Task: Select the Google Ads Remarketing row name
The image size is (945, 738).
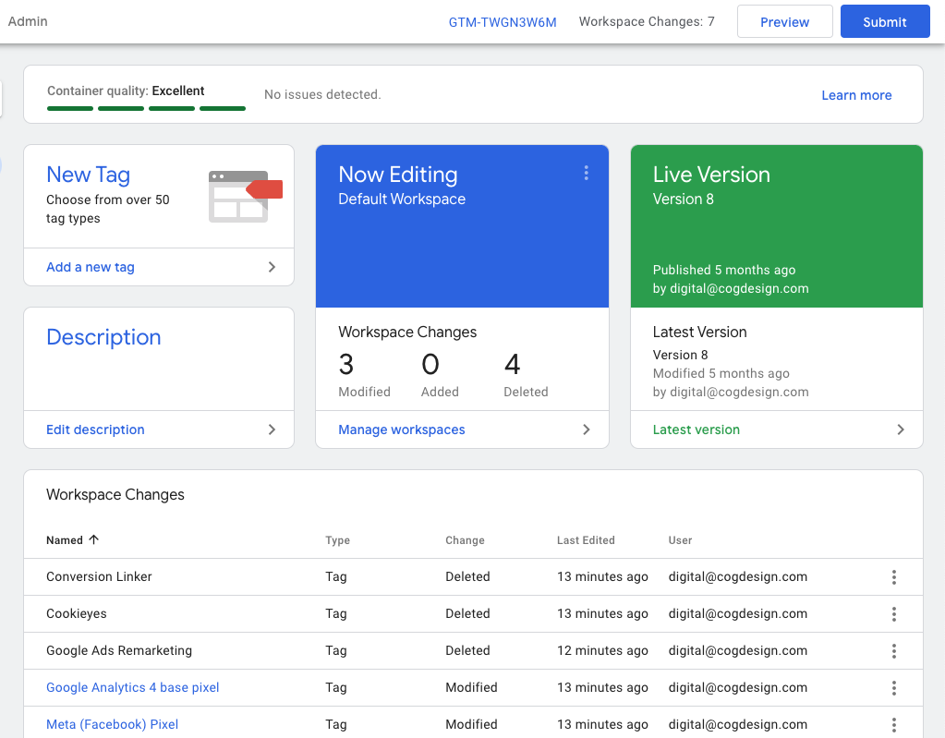Action: click(119, 650)
